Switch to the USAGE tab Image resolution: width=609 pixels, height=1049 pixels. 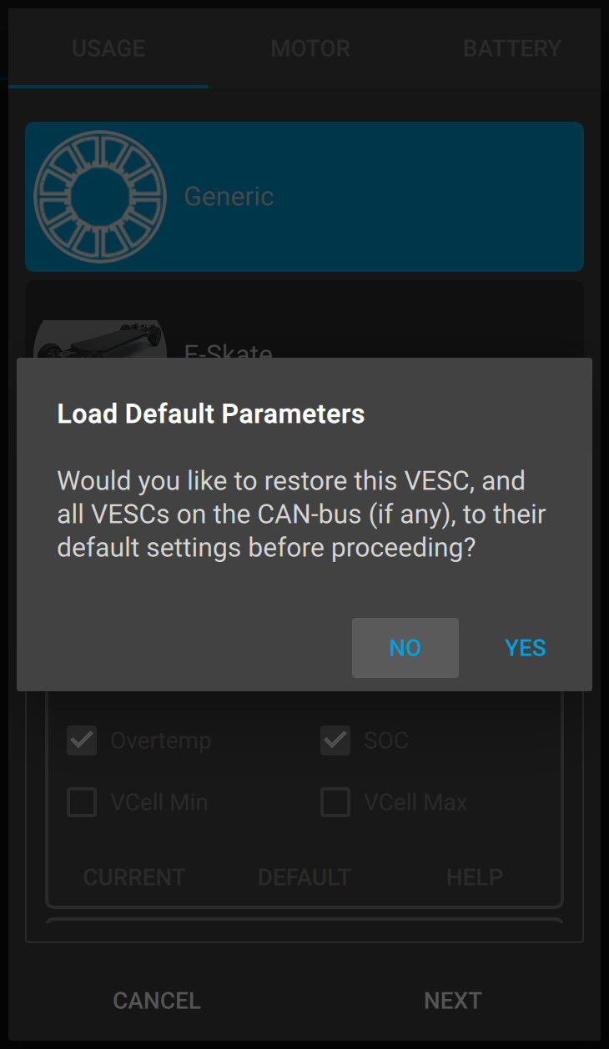pos(108,48)
